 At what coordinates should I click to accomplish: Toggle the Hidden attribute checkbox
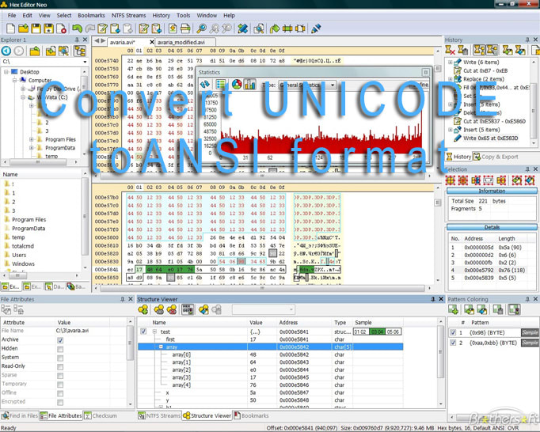point(60,349)
